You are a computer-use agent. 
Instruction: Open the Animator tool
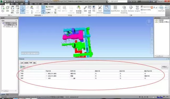tap(131, 9)
